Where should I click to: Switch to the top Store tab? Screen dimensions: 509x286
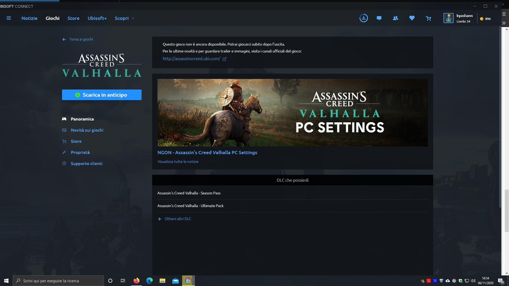click(73, 18)
